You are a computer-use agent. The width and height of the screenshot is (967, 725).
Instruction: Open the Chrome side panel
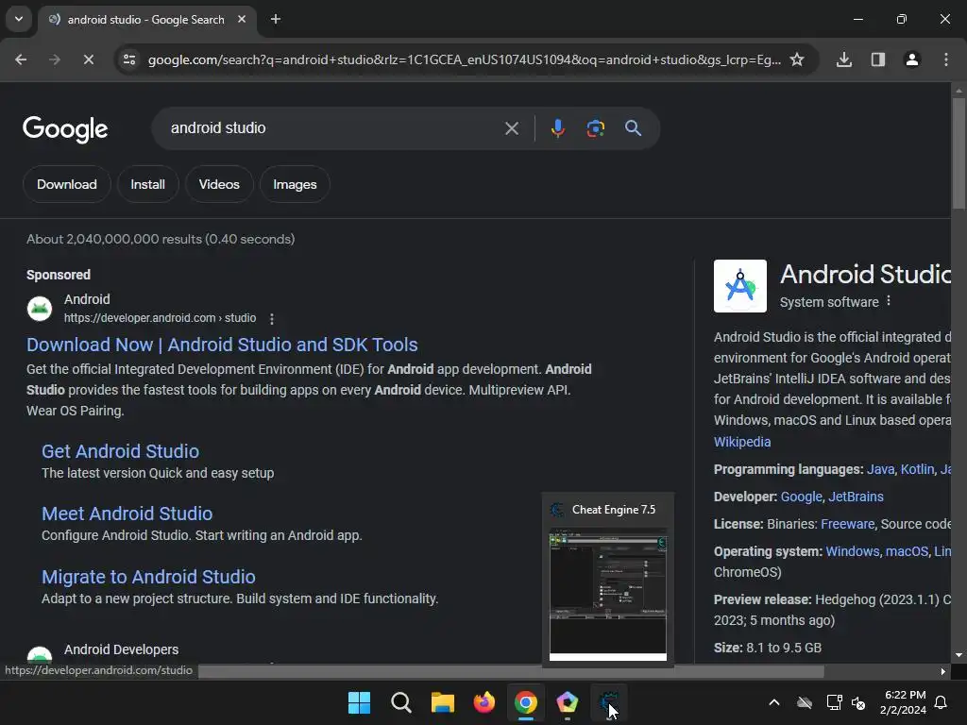click(x=878, y=59)
